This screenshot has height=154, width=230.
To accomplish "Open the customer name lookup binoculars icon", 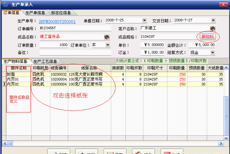I will click(x=213, y=28).
